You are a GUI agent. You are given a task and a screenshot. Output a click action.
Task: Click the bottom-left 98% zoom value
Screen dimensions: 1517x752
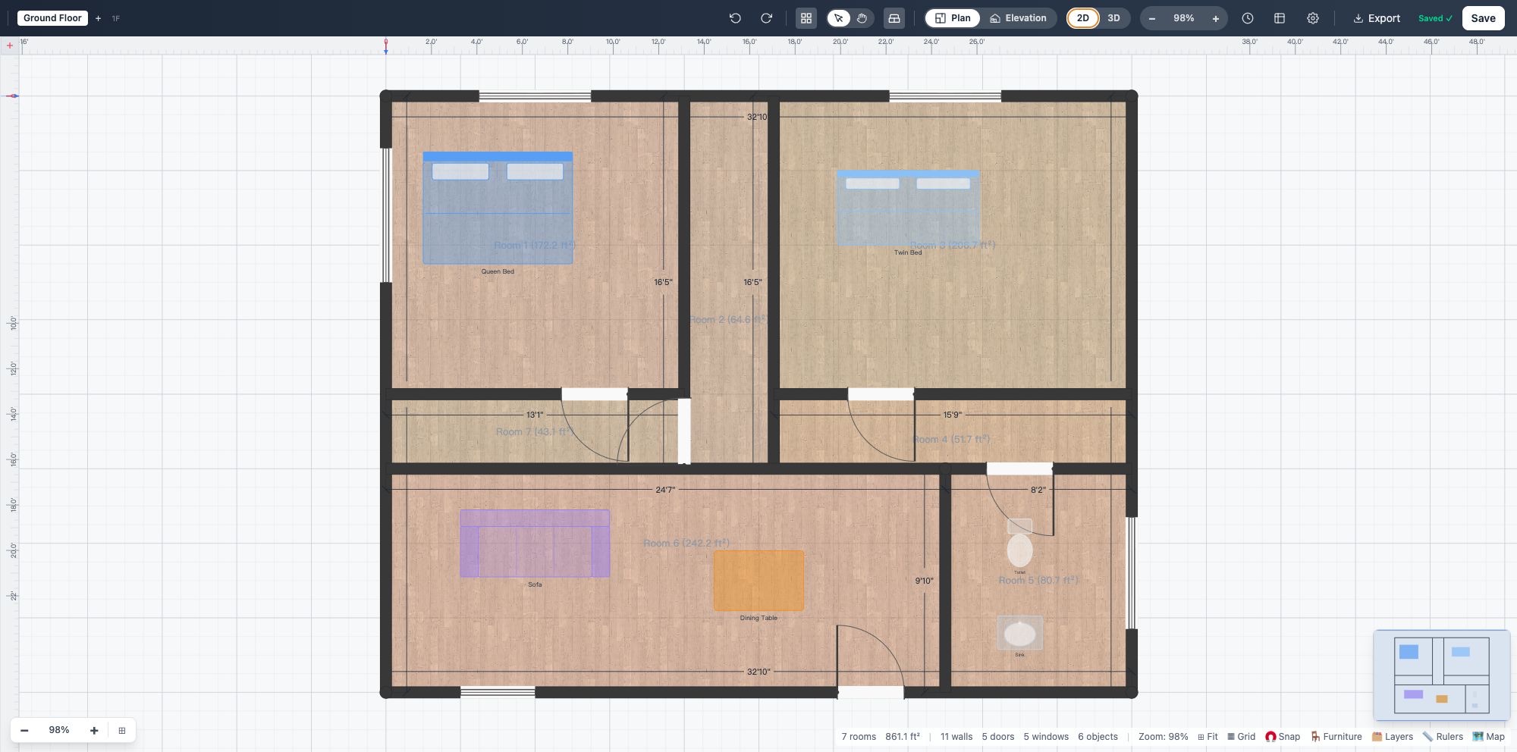point(59,730)
